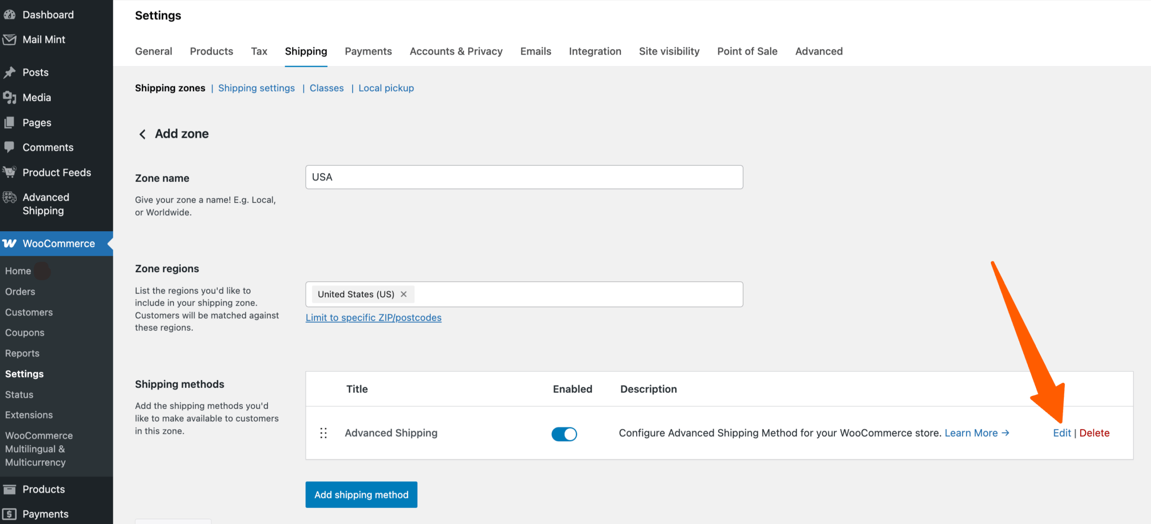
Task: Open the Local pickup link
Action: 386,88
